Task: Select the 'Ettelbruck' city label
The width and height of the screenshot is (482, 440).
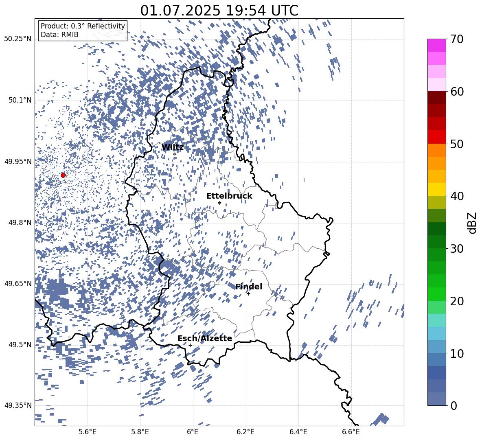Action: click(229, 196)
